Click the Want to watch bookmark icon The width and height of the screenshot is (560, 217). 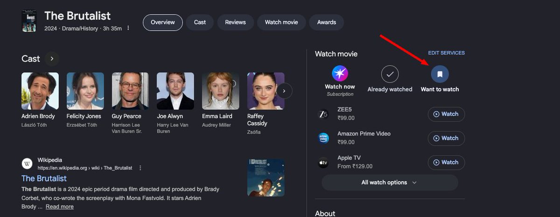point(440,74)
